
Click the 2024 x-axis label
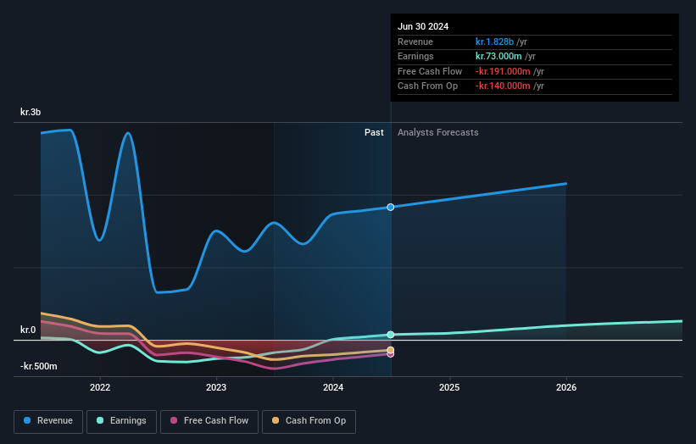[x=333, y=388]
